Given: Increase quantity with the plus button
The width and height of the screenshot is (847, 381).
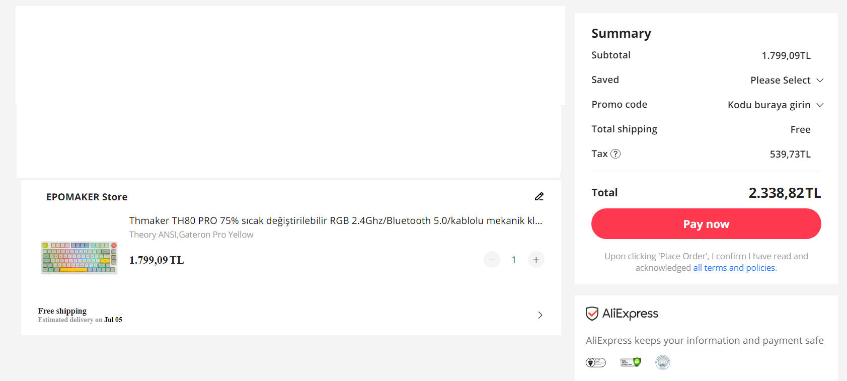Looking at the screenshot, I should (x=536, y=260).
